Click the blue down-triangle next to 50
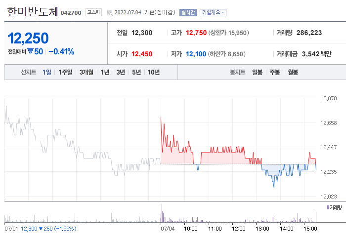This screenshot has width=346, height=237. pyautogui.click(x=30, y=51)
